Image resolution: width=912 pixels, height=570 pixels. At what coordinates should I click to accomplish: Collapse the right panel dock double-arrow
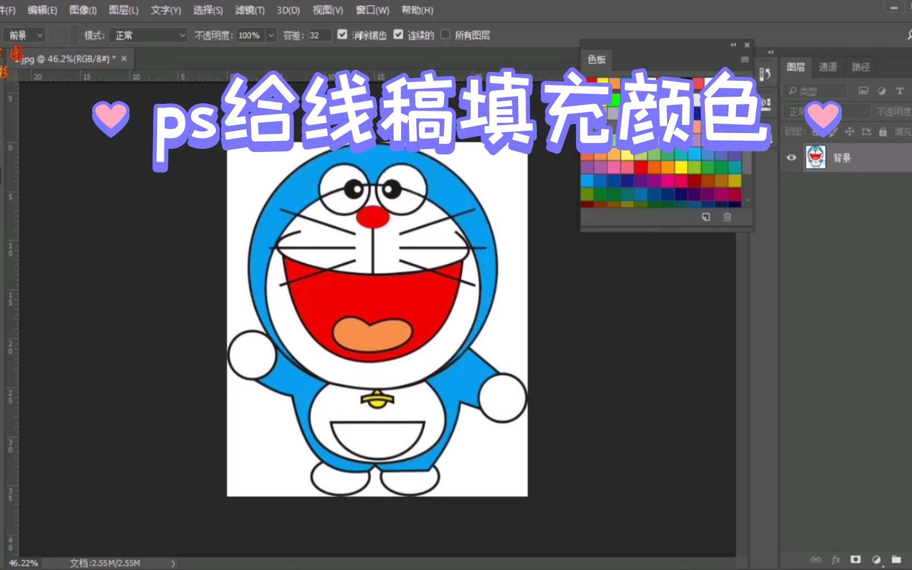tap(771, 52)
